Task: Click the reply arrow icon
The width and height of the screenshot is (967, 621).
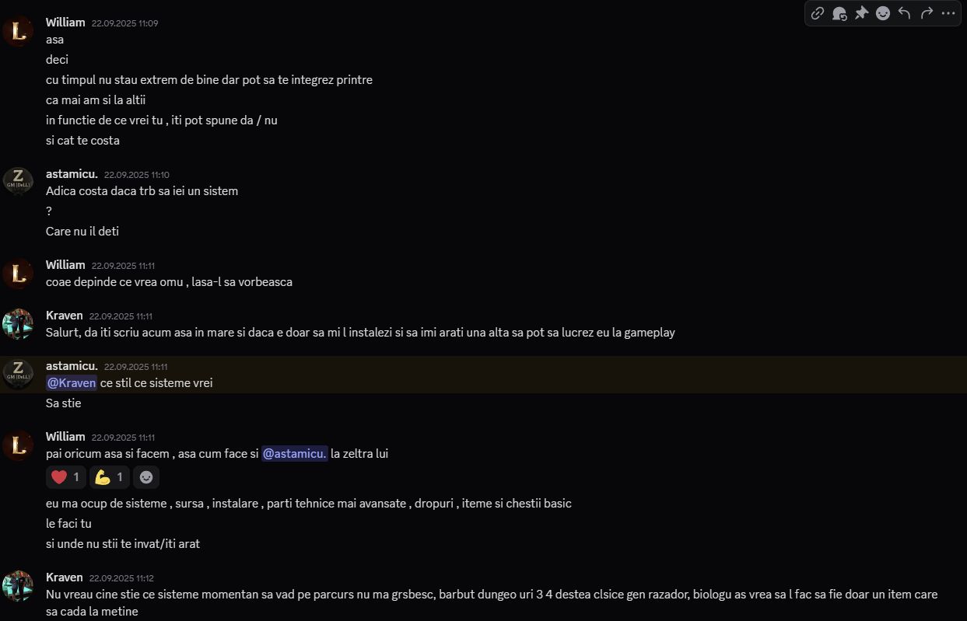Action: (904, 13)
